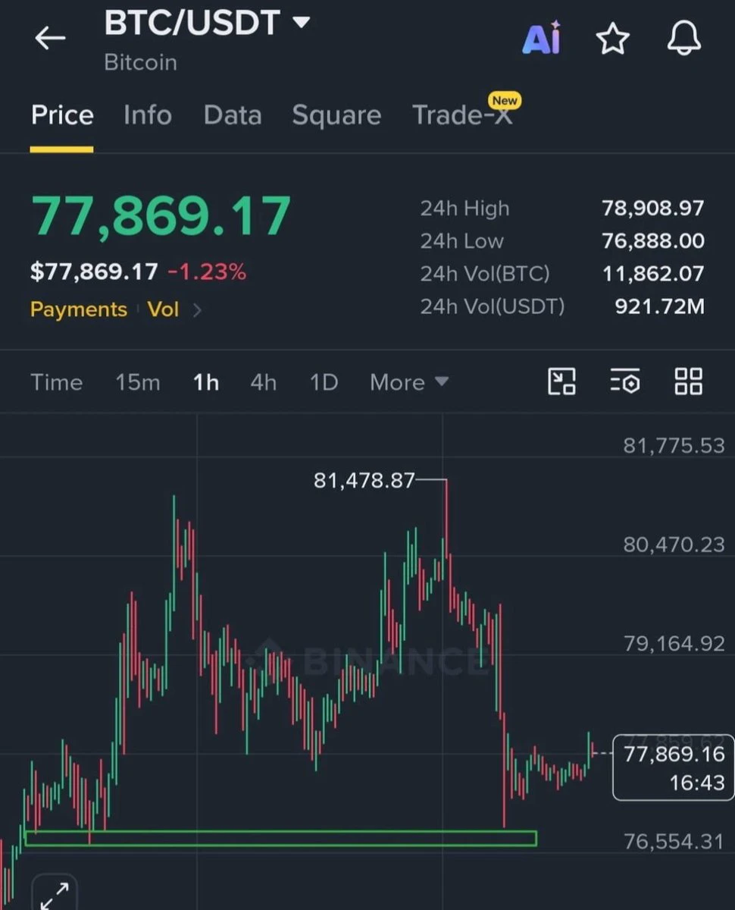This screenshot has width=735, height=910.
Task: Open the BTC/USDT pair selector dropdown
Action: 207,24
